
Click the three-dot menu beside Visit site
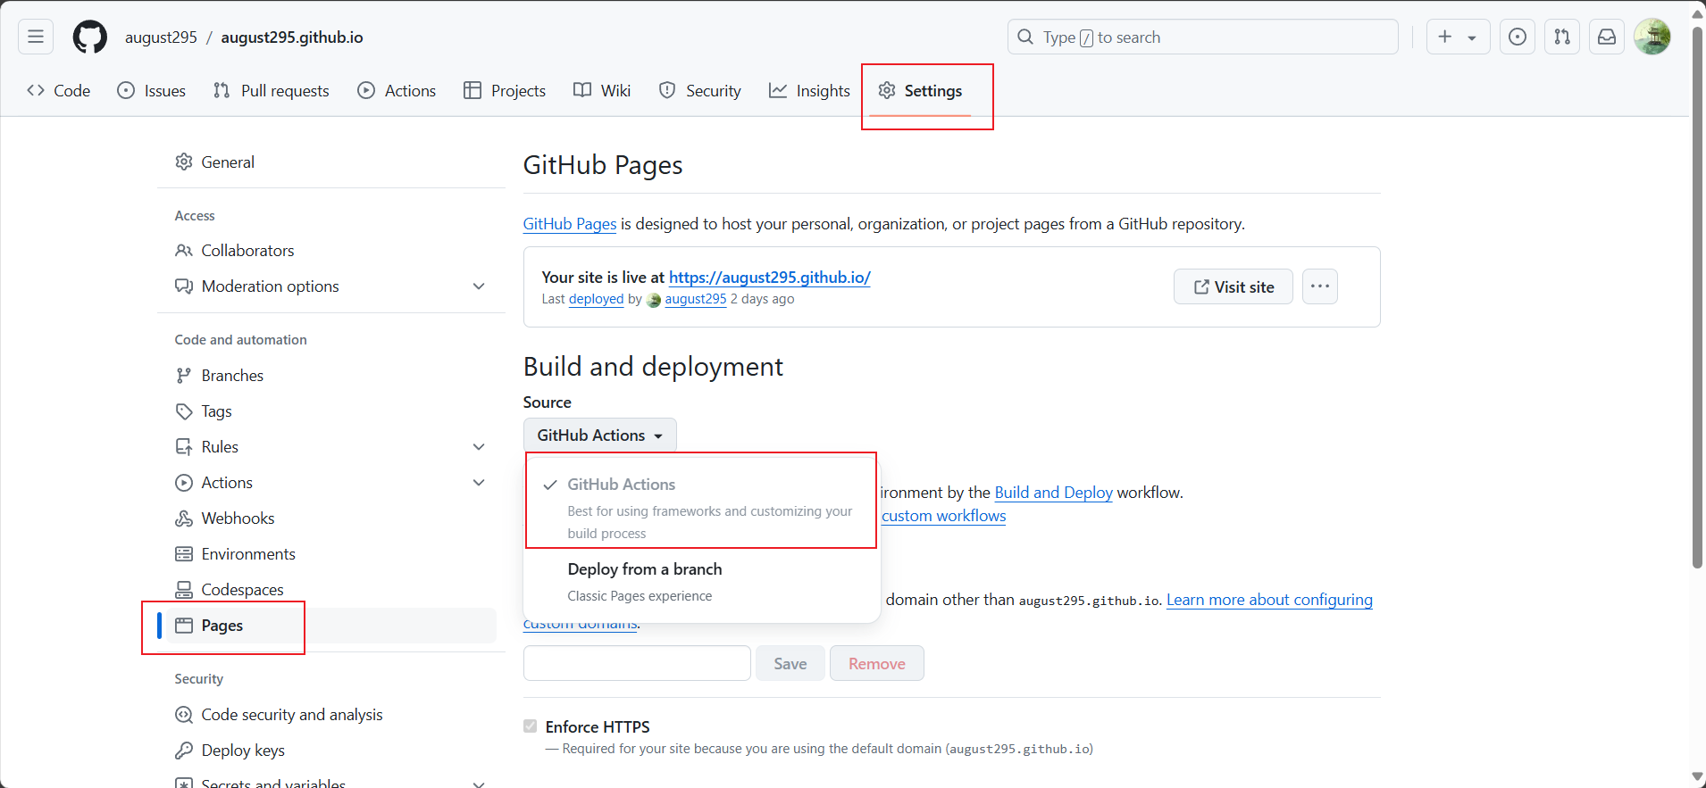pos(1319,286)
